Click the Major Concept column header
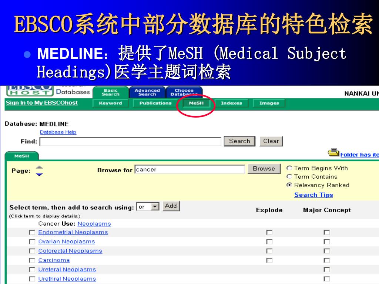The height and width of the screenshot is (284, 379). pos(327,210)
